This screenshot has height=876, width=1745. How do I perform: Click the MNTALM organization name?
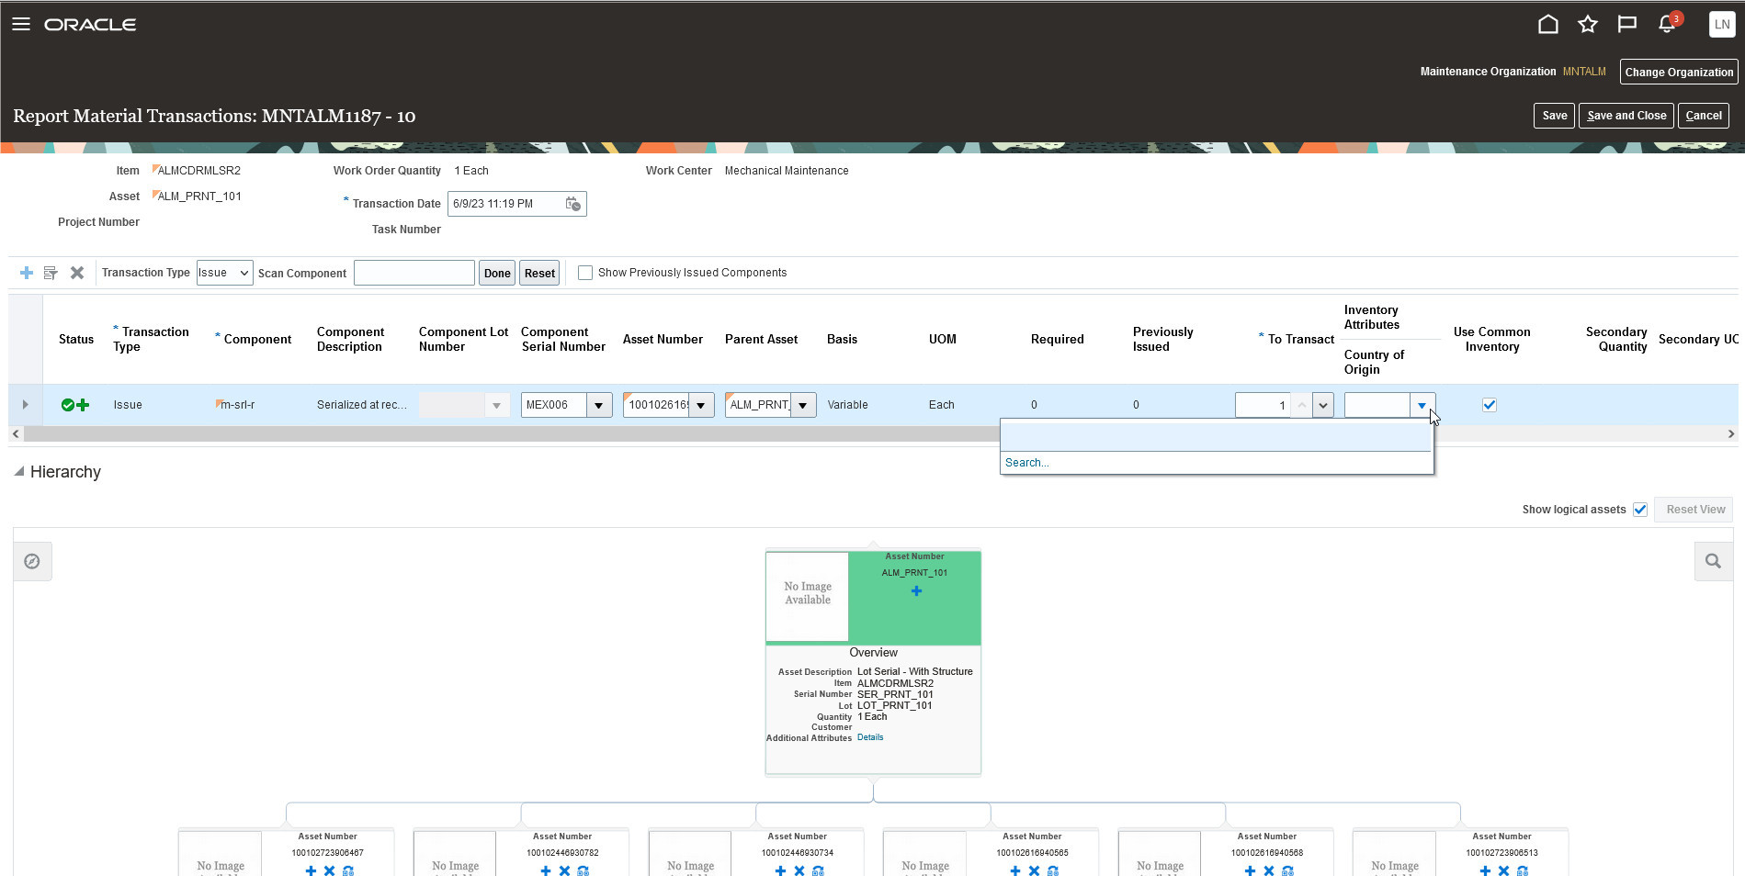tap(1584, 72)
